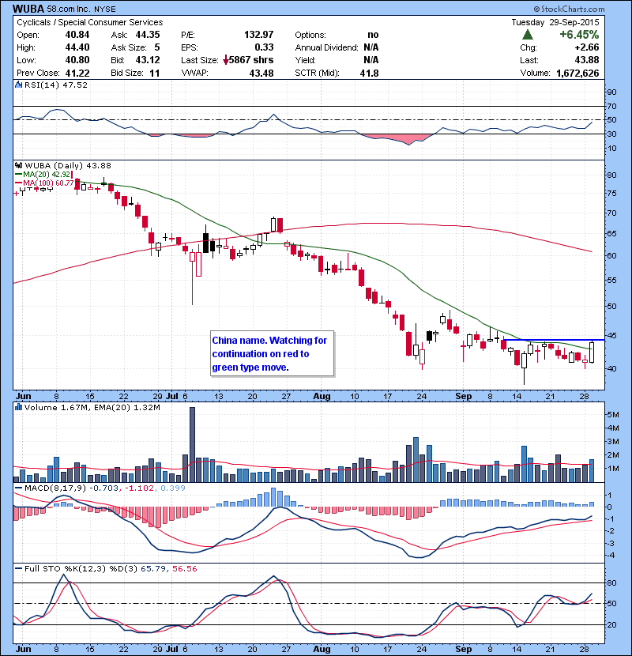Click the Cyclicals / Special Consumer Services label
Viewport: 632px width, 656px height.
[x=90, y=22]
